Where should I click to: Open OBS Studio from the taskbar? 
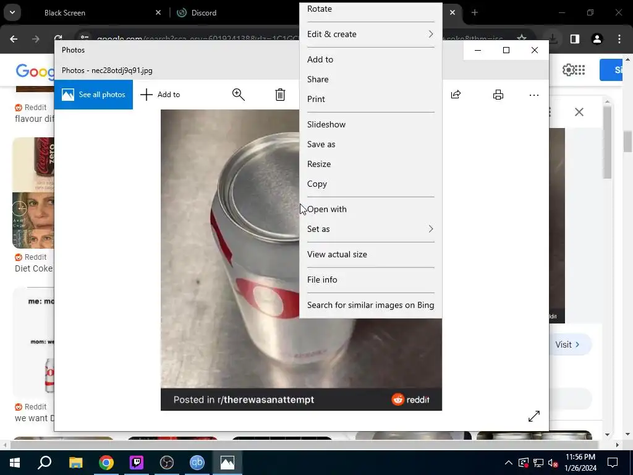[x=167, y=463]
